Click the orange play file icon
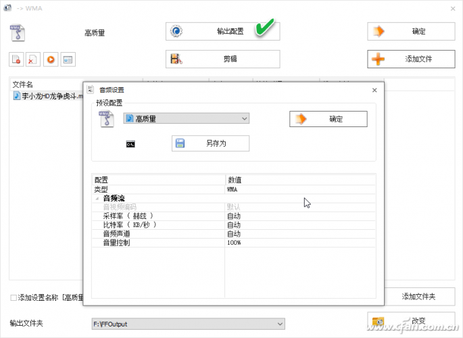Screen dimensions: 463x338 [x=51, y=59]
